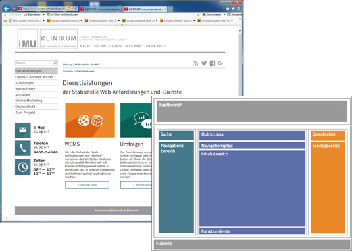The image size is (352, 251).
Task: Switch to the INTERNET/wcms/de/webauftri... tab
Action: pos(101,9)
